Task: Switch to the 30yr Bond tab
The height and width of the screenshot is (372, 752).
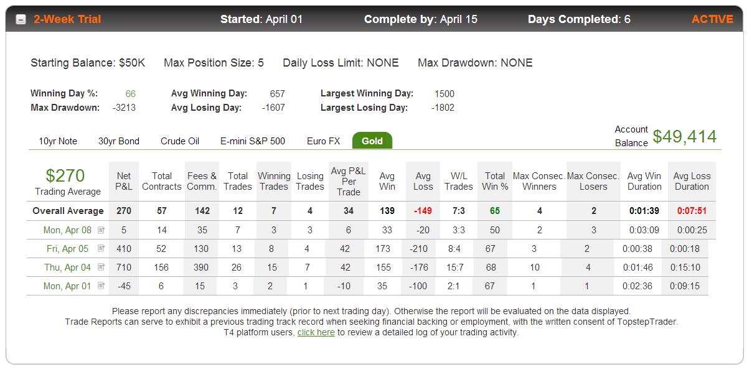Action: [x=119, y=141]
